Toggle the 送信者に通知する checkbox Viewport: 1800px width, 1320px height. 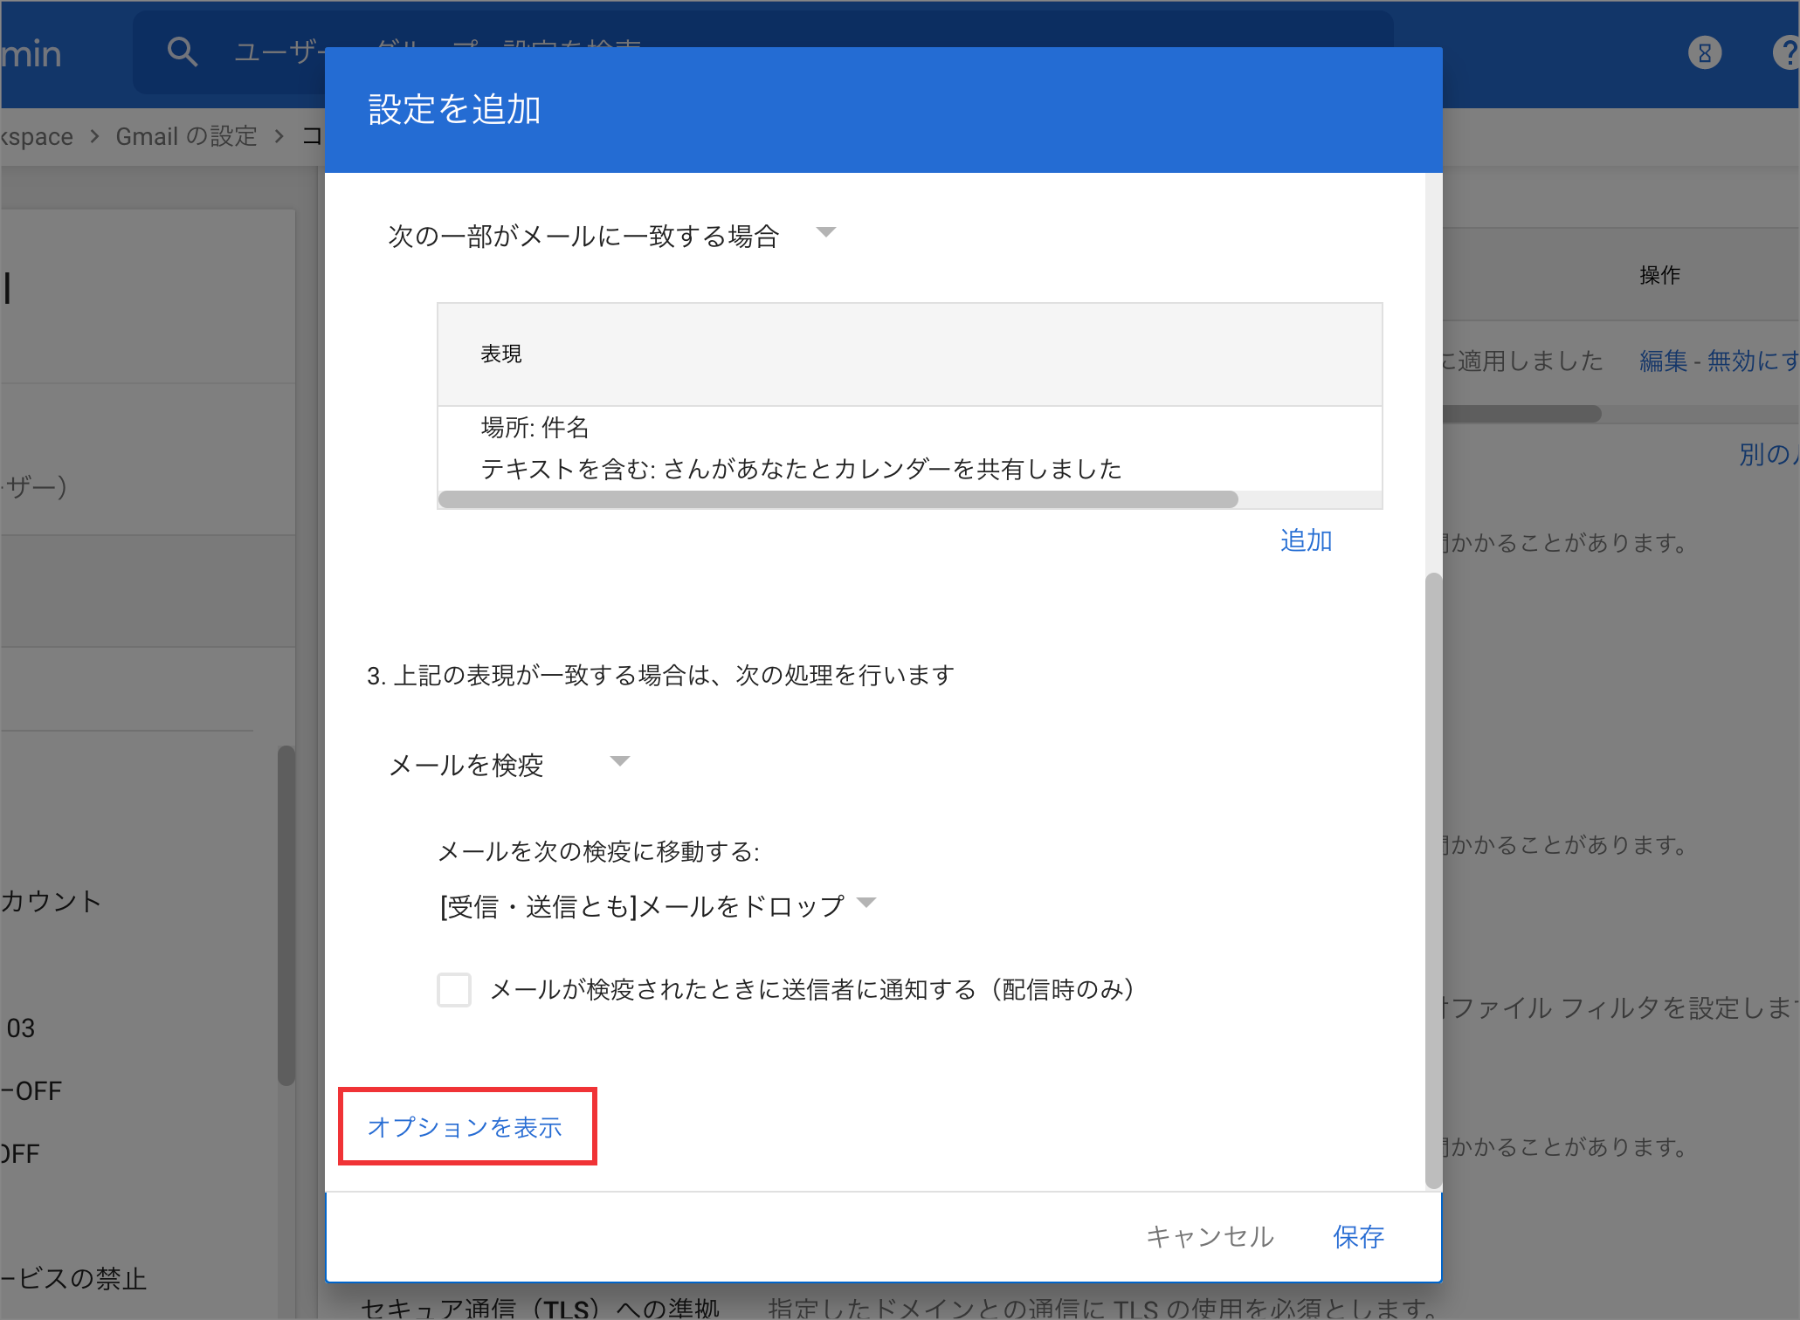[454, 990]
